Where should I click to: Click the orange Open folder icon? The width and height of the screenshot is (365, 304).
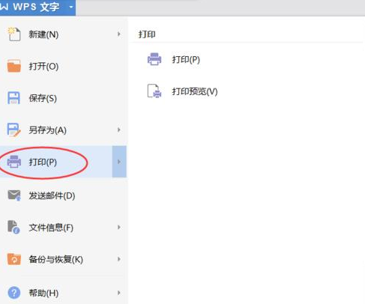(x=14, y=66)
